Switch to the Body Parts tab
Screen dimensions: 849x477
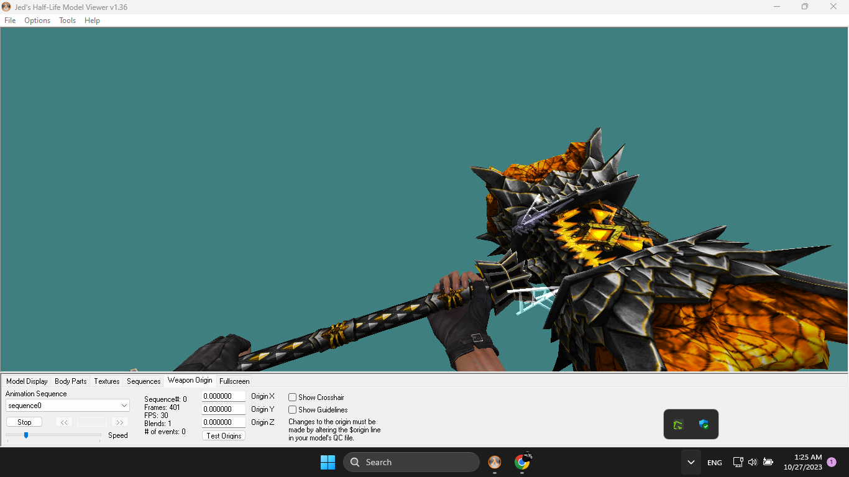click(x=70, y=381)
